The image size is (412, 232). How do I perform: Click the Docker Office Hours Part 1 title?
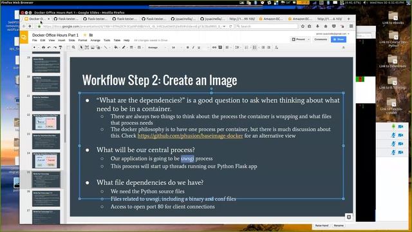pyautogui.click(x=55, y=35)
